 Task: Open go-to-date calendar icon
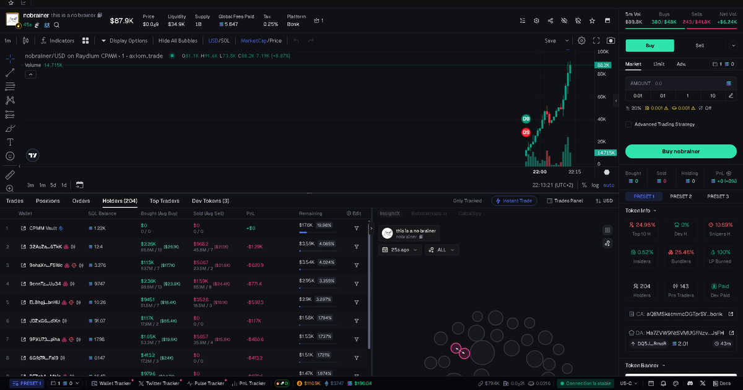point(79,185)
